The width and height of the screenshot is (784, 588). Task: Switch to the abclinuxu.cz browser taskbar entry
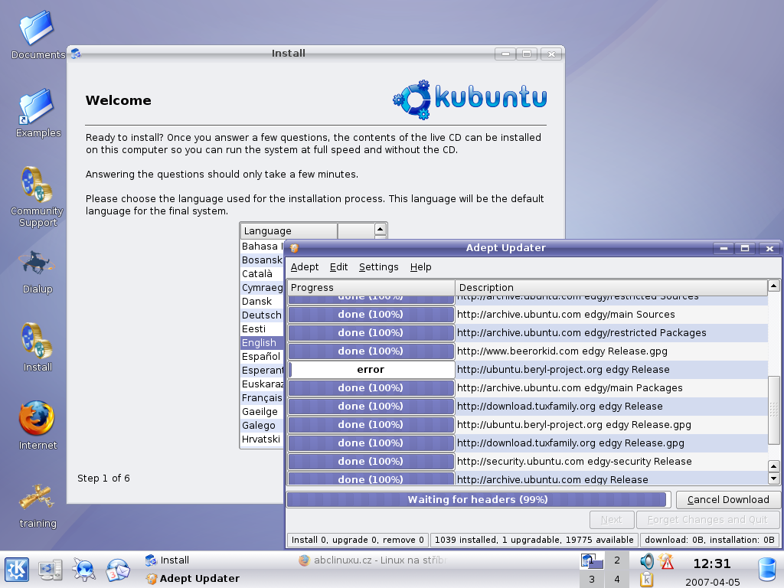372,560
